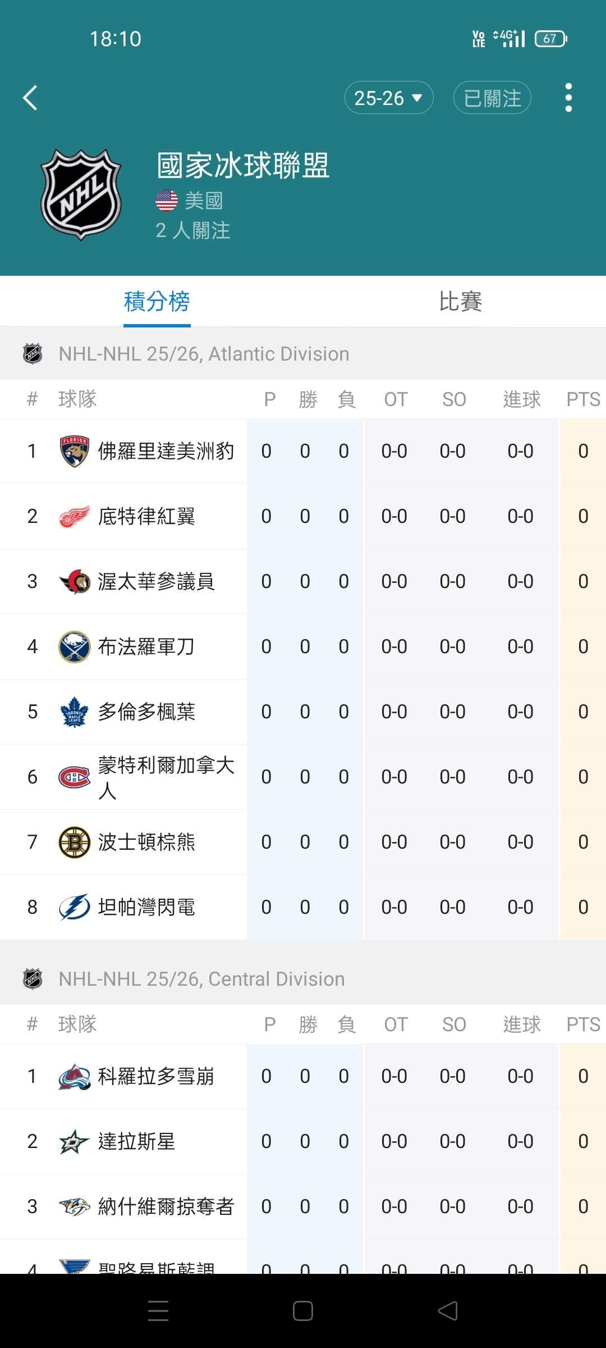This screenshot has width=606, height=1348.
Task: Open the 達拉斯星 team page
Action: pos(136,1141)
